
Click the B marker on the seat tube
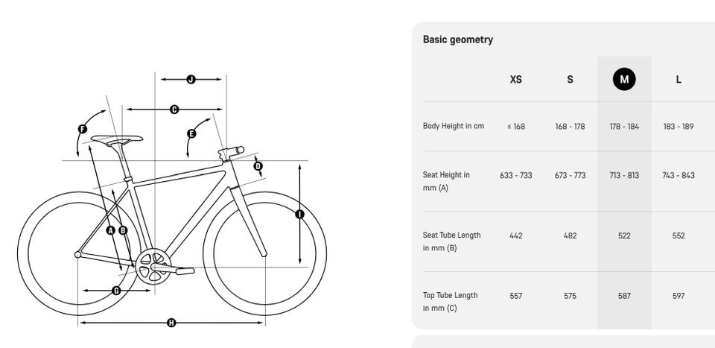[124, 230]
